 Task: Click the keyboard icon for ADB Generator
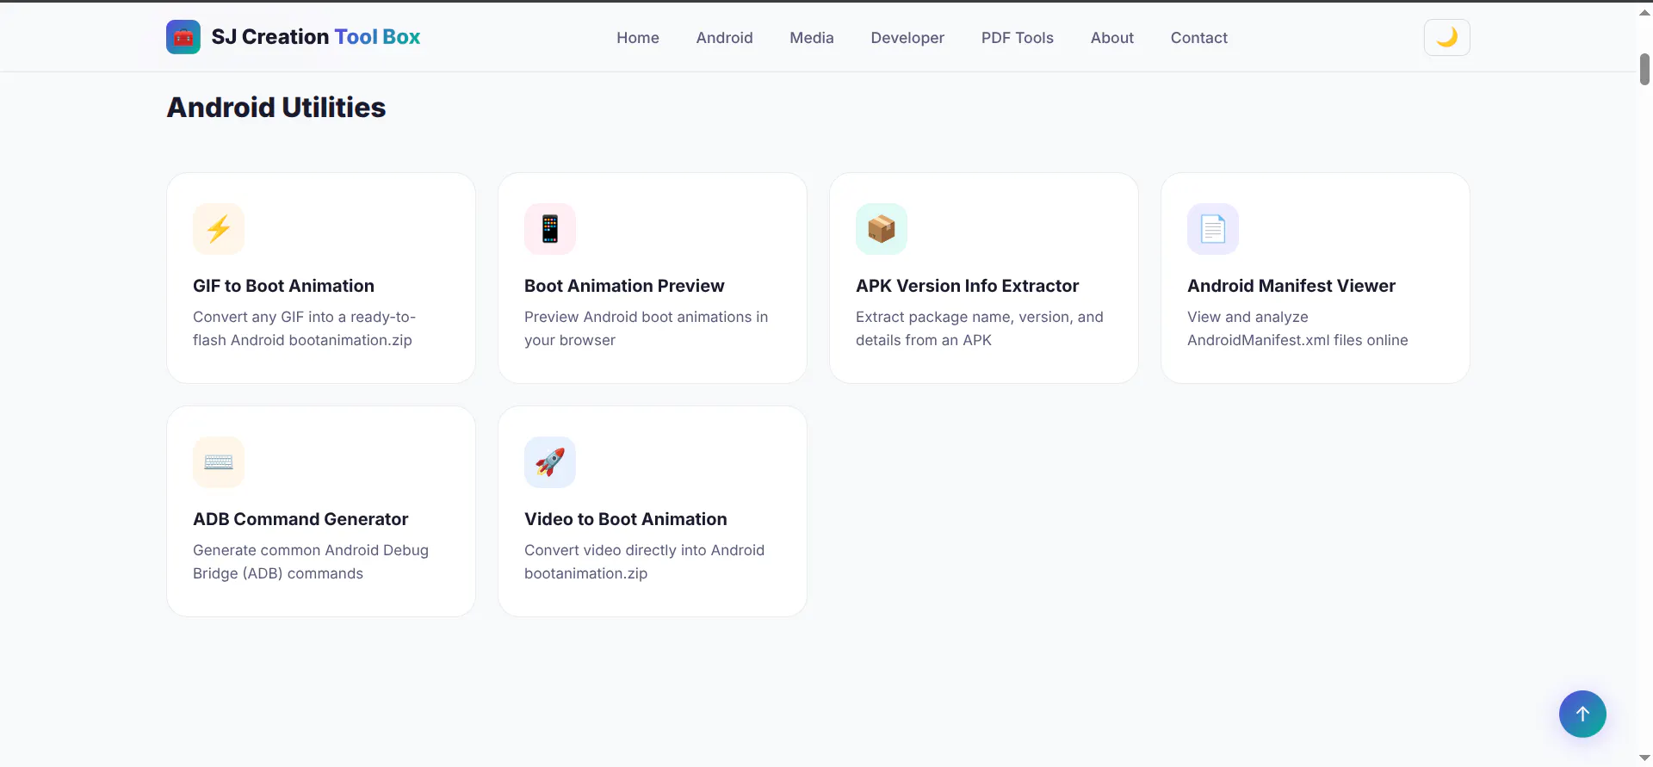(x=219, y=462)
